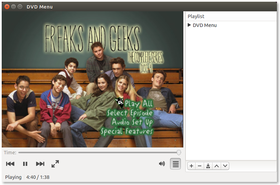Choose Play All in the DVD menu
The width and height of the screenshot is (280, 185).
(139, 103)
